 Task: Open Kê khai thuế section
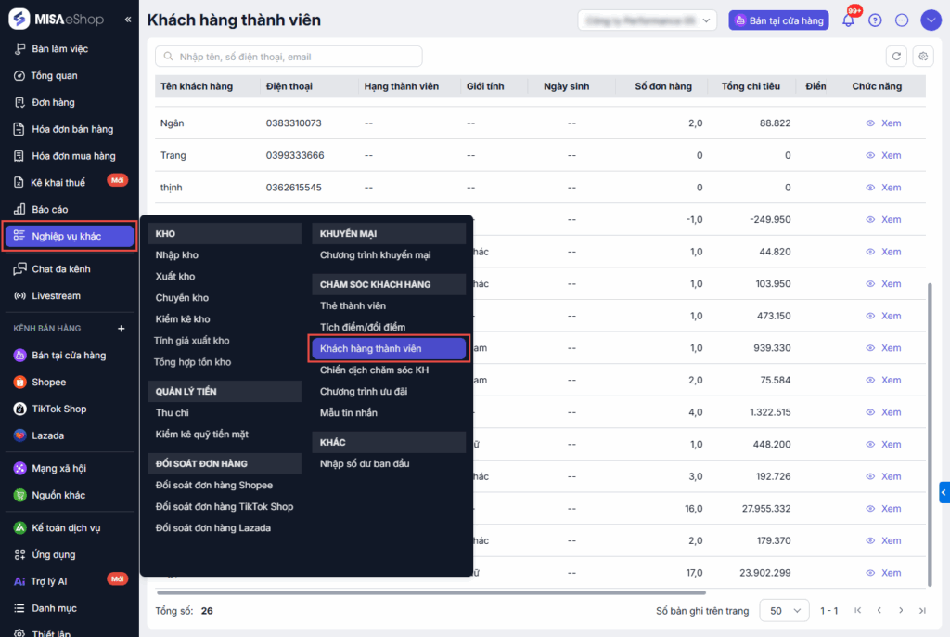tap(58, 182)
